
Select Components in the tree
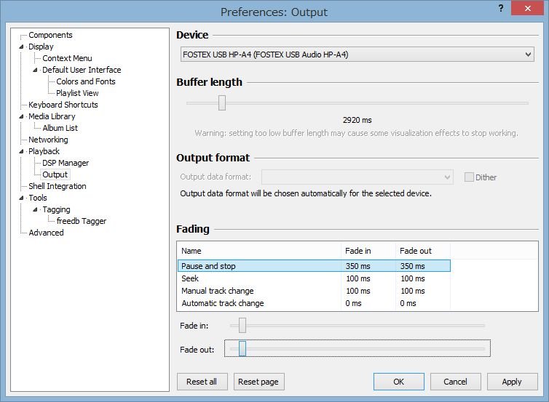[x=50, y=35]
